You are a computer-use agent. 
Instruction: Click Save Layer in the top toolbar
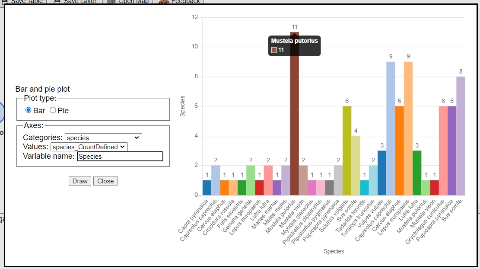(76, 2)
